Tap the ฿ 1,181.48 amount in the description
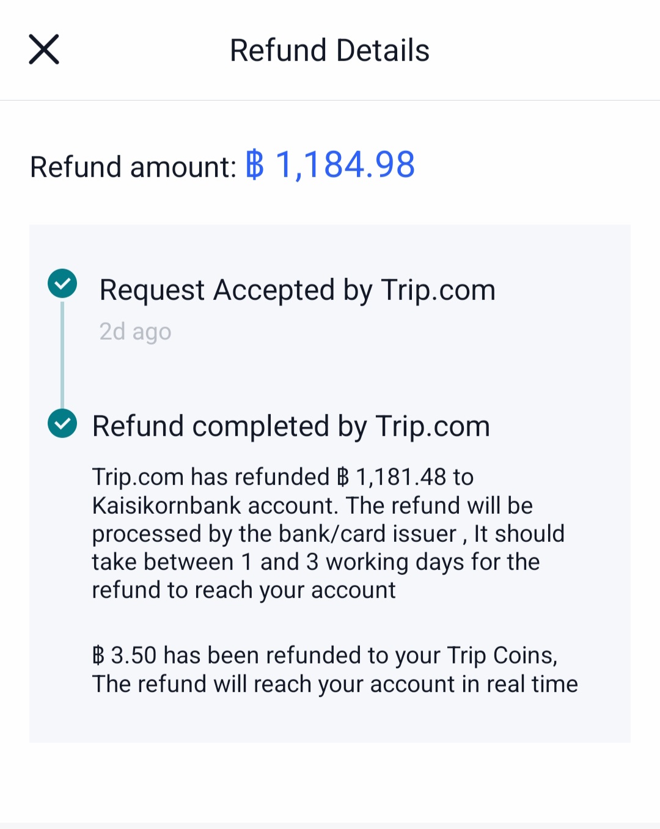 click(392, 477)
